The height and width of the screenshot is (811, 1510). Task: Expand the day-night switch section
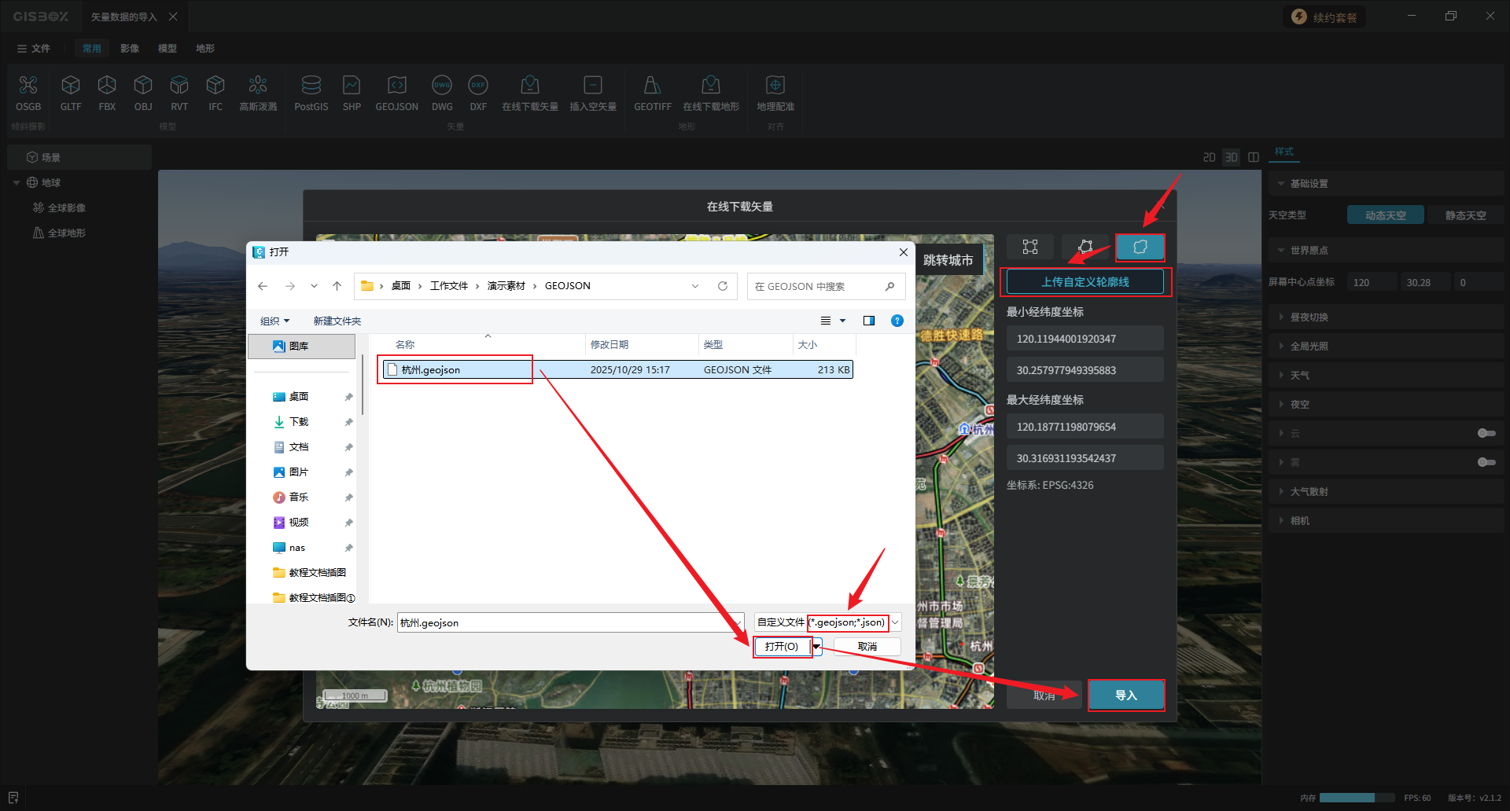tap(1309, 317)
